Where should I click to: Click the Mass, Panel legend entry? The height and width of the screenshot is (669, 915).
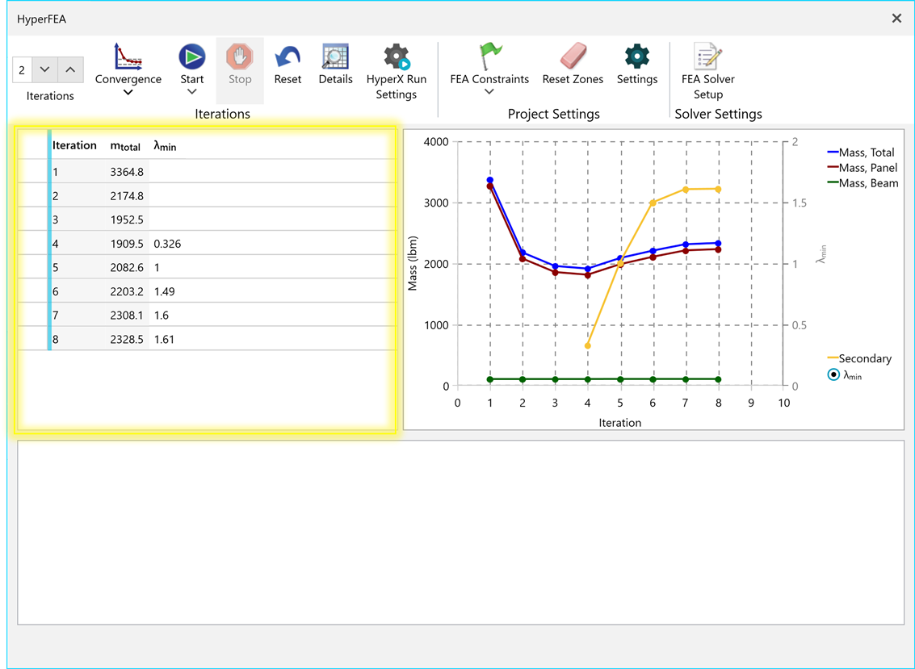(x=863, y=168)
